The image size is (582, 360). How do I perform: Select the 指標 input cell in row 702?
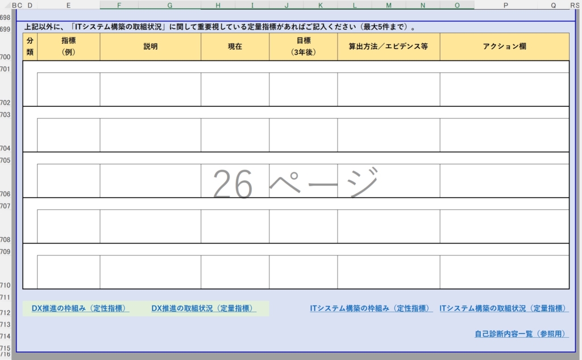(x=69, y=89)
